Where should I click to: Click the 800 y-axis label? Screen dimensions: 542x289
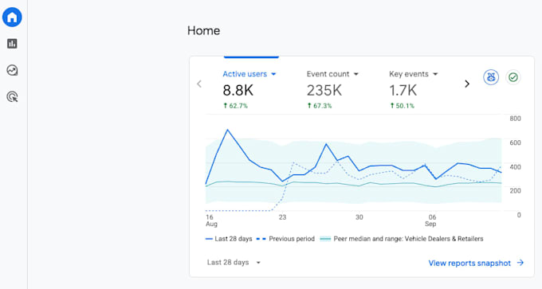click(x=515, y=119)
